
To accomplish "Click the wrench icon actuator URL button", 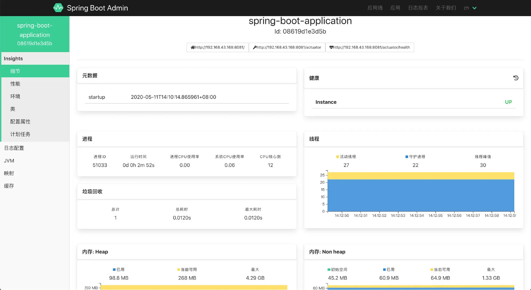I will [x=287, y=47].
